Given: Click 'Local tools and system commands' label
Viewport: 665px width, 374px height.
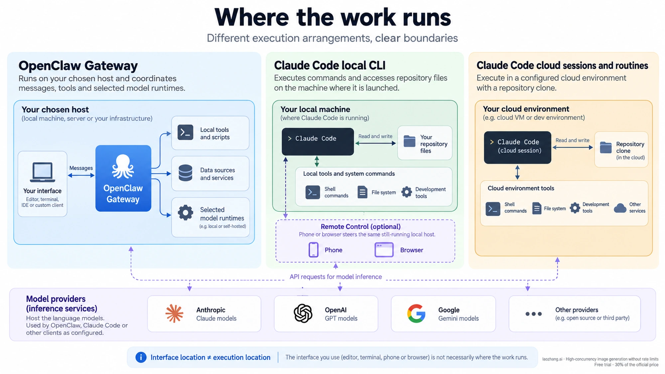Looking at the screenshot, I should click(349, 174).
